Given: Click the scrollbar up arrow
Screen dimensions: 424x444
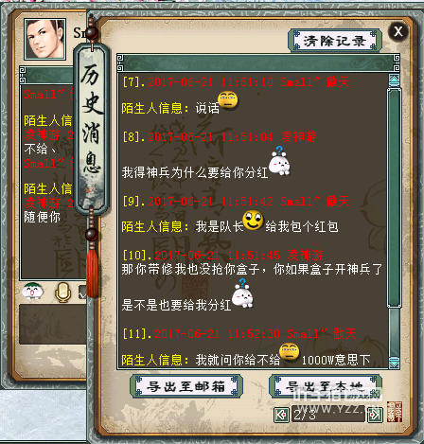Looking at the screenshot, I should (x=395, y=80).
